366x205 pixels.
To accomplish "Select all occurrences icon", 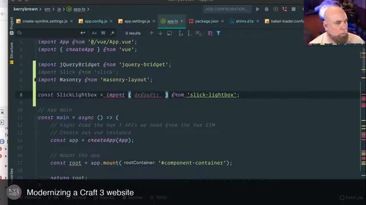I will tap(198, 33).
